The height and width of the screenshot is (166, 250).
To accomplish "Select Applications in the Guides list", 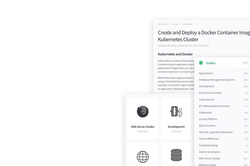I will pyautogui.click(x=206, y=73).
